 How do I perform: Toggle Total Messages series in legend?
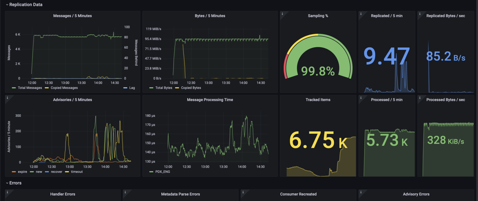[x=30, y=88]
